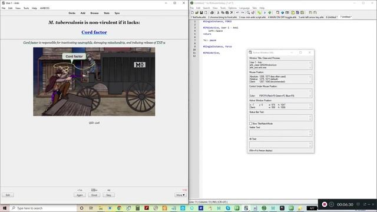This screenshot has width=377, height=212.
Task: Click Add in Anki top bar
Action: [x=83, y=13]
